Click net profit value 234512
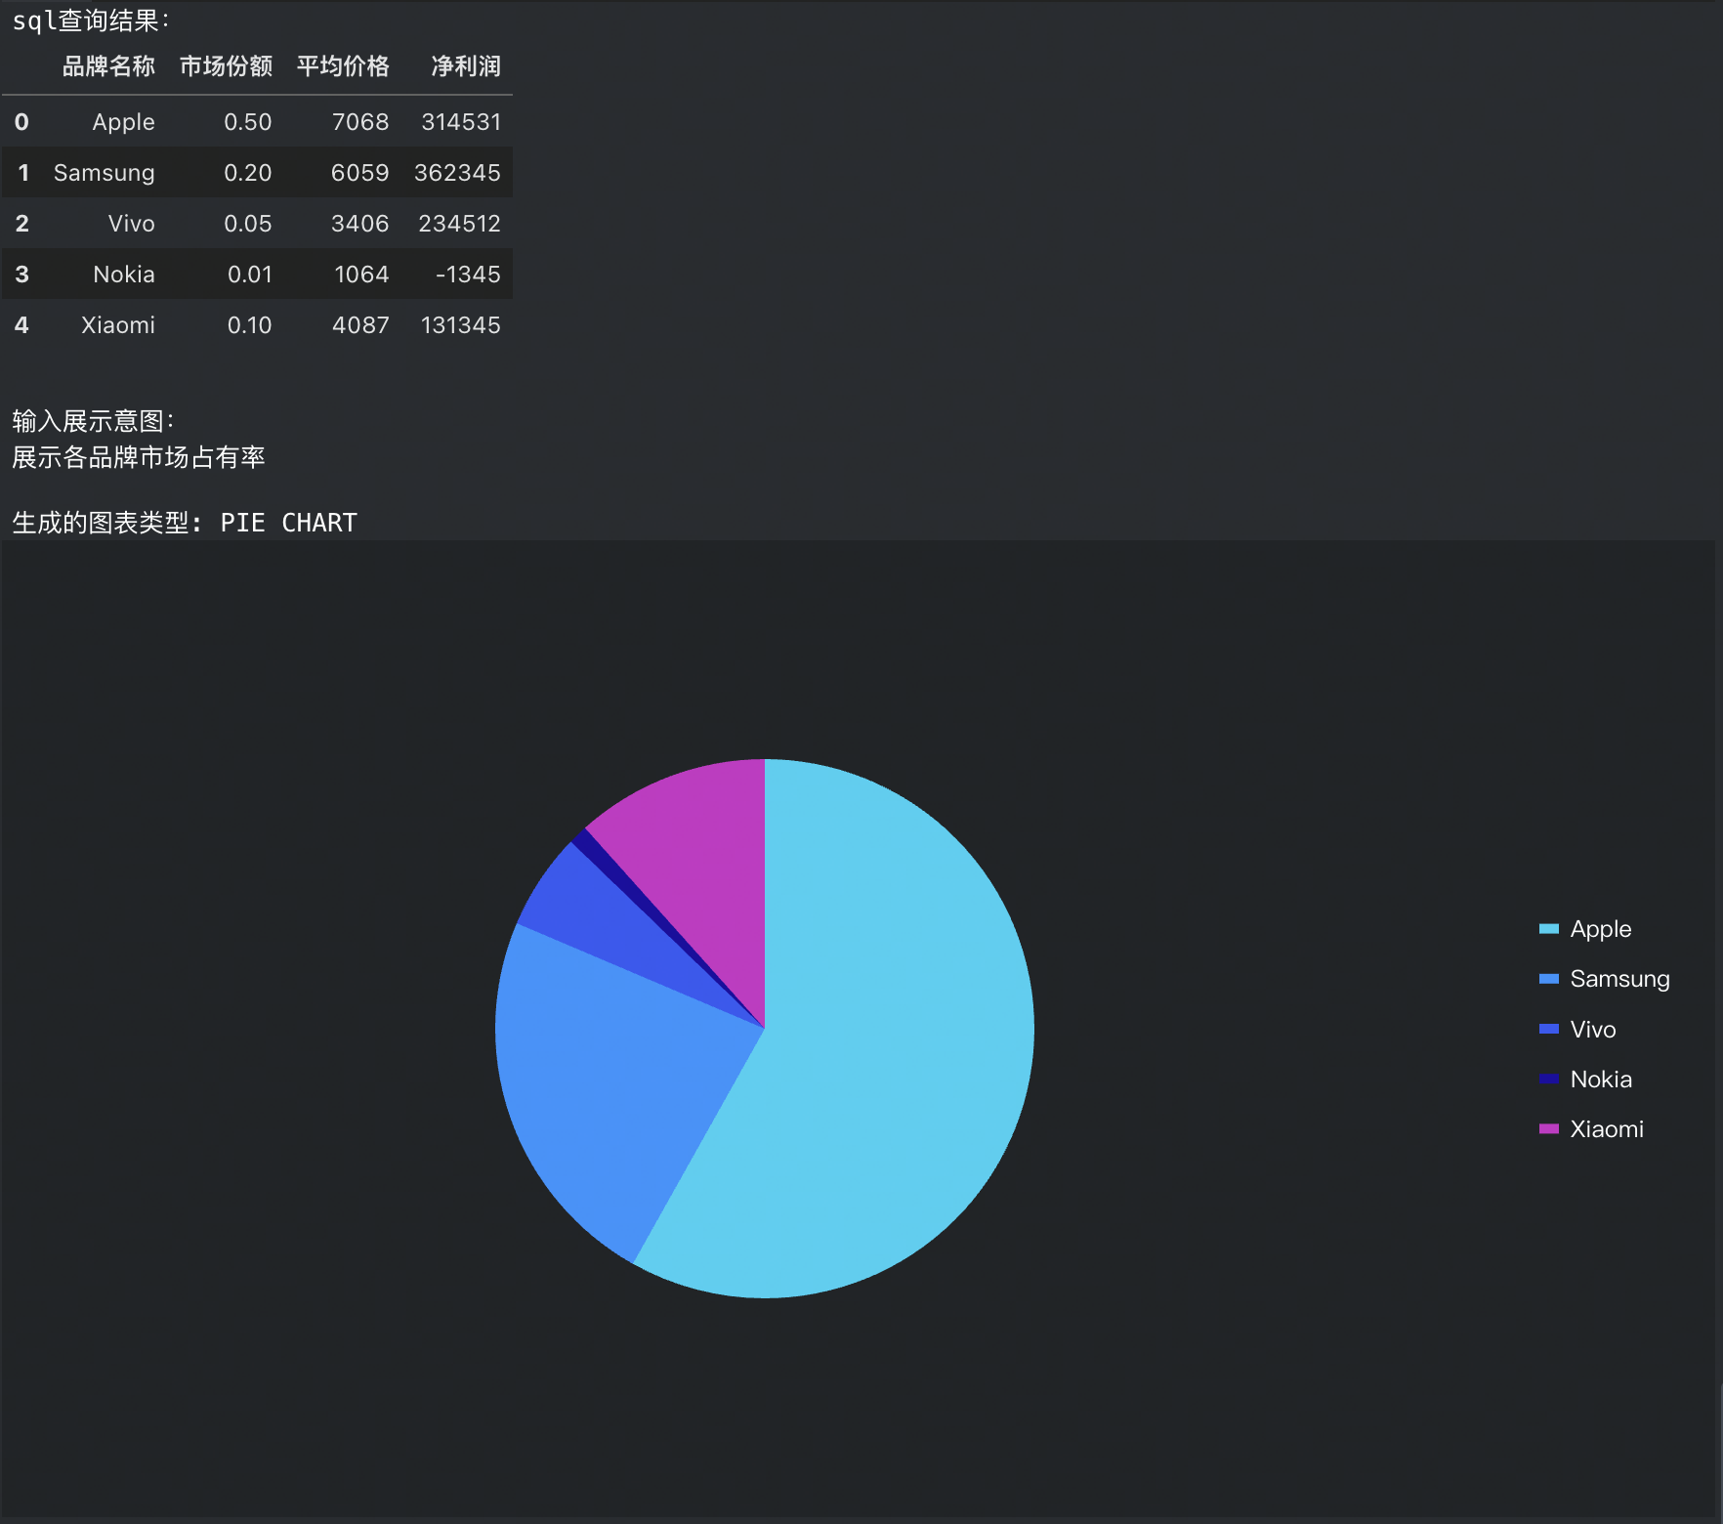 460,224
